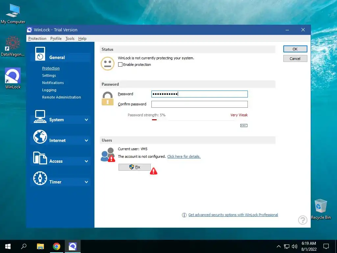Click the users warning icon
This screenshot has width=337, height=253.
(108, 155)
